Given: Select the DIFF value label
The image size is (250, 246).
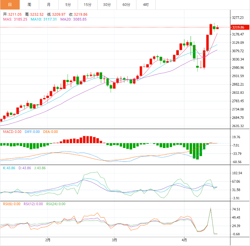Looking at the screenshot, I should 32,132.
